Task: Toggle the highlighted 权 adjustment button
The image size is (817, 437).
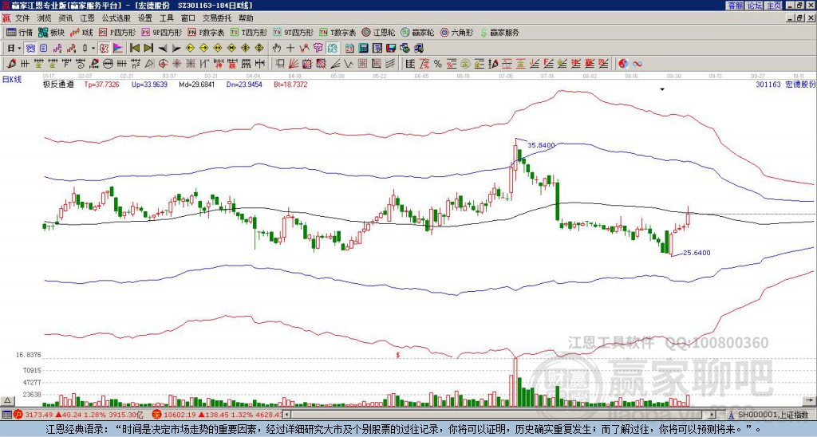Action: (104, 48)
